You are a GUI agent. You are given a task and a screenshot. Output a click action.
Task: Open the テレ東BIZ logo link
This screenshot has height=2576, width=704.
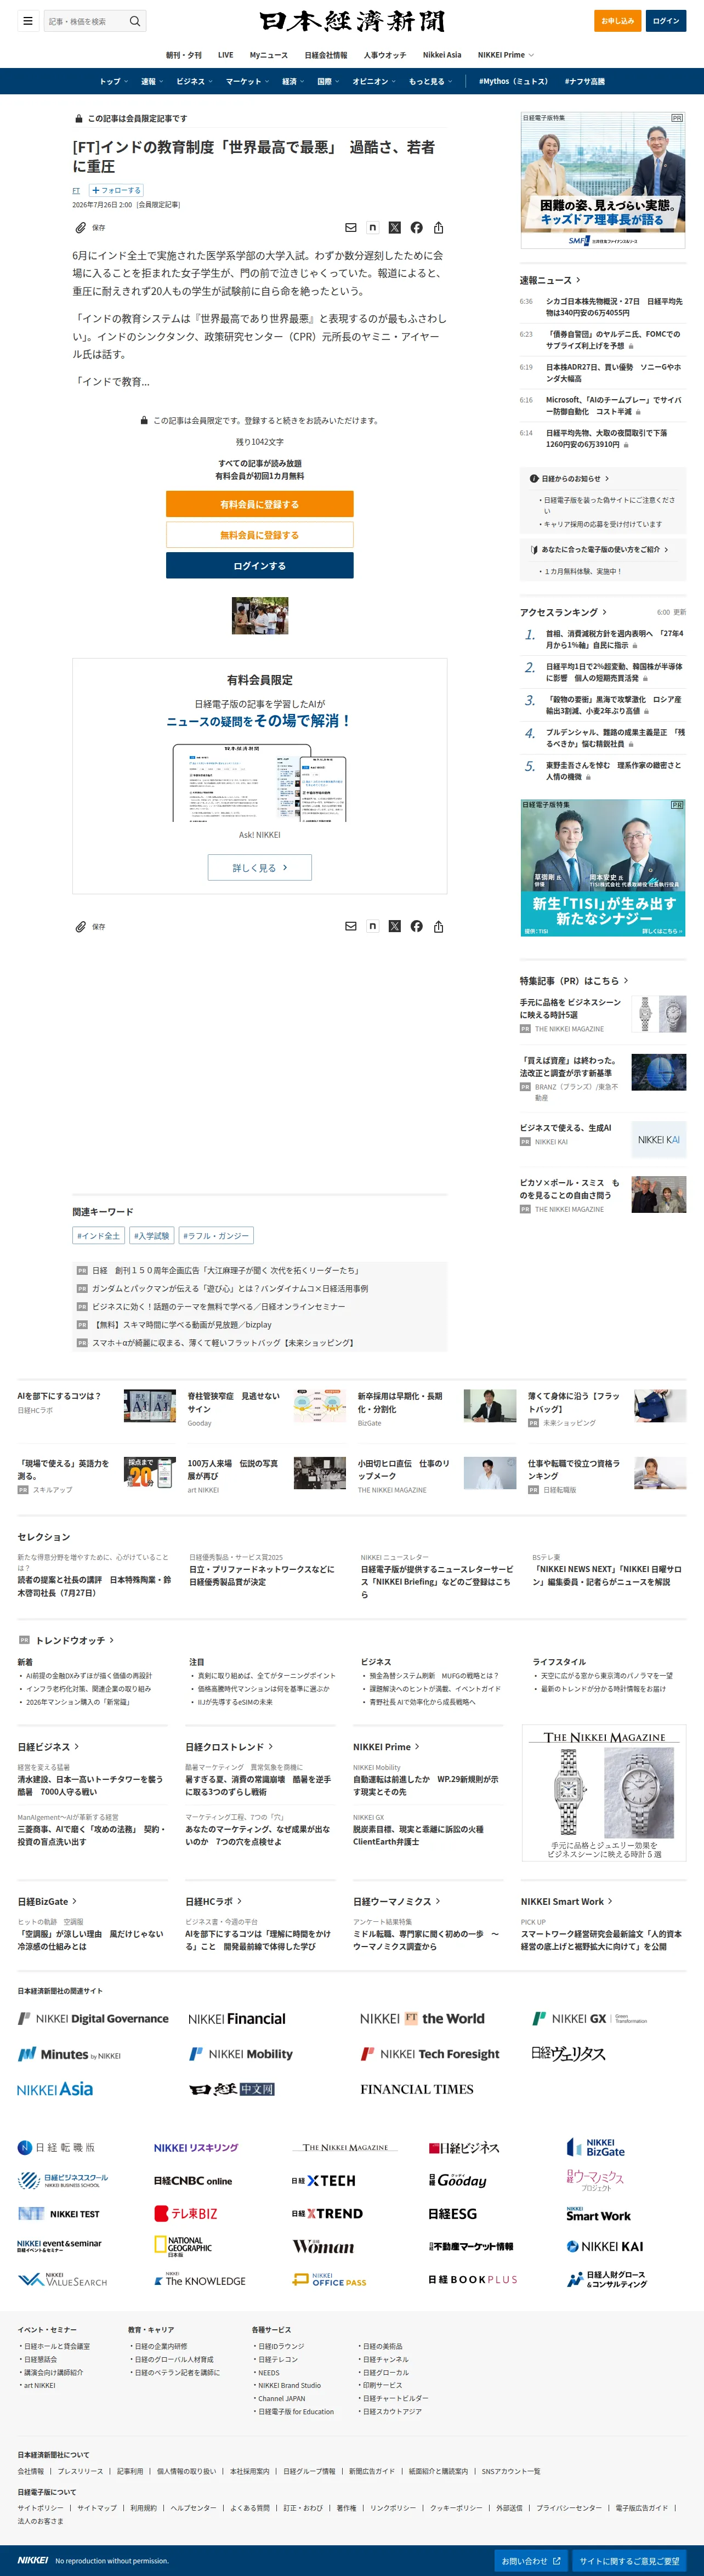186,2214
